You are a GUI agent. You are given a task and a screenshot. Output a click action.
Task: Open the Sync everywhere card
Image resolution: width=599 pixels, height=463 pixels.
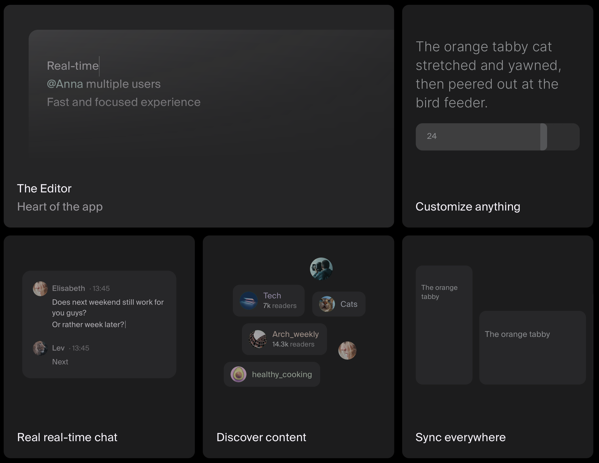460,437
